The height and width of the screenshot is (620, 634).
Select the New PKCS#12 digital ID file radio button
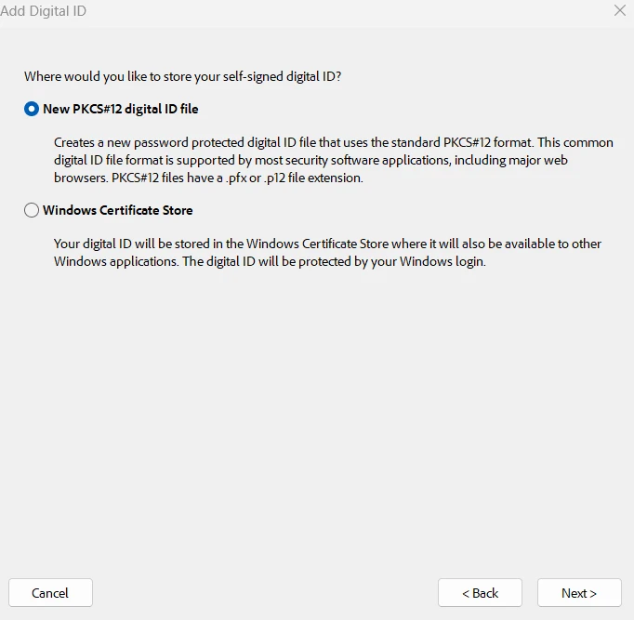pos(32,109)
